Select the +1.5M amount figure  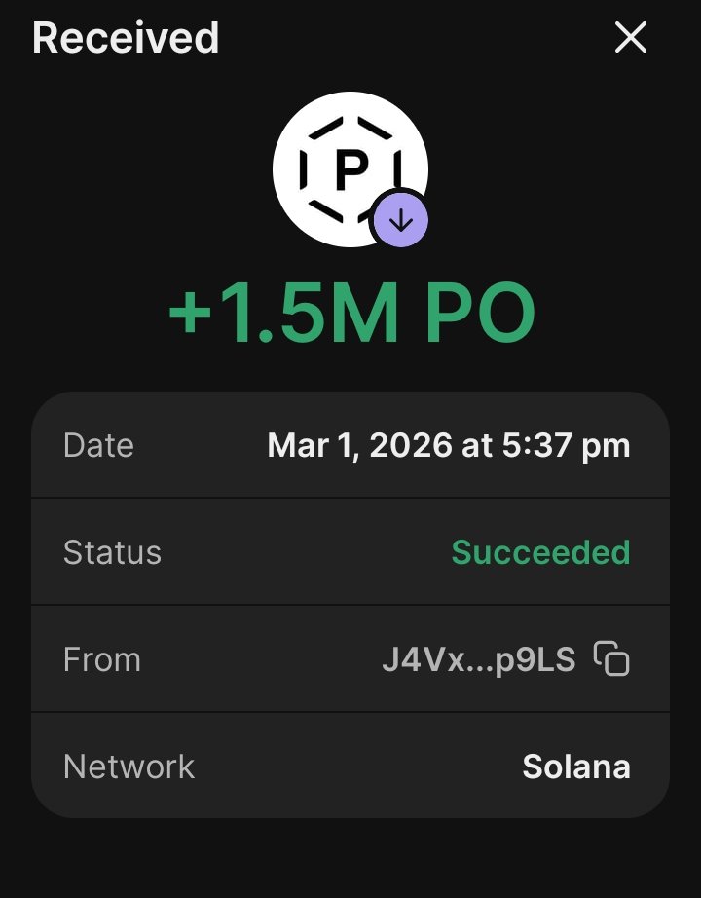tap(283, 315)
